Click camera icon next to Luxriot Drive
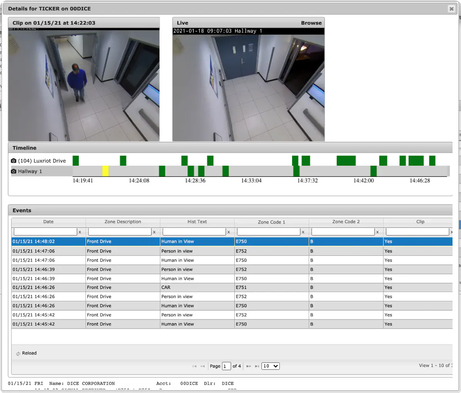The image size is (461, 393). coord(13,161)
